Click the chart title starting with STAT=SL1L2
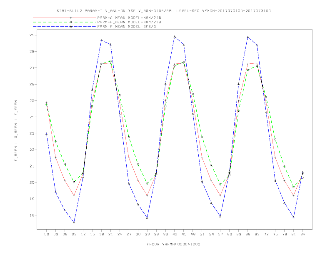This screenshot has width=330, height=255. [163, 11]
